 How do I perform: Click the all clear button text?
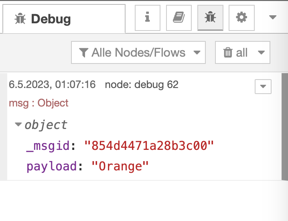pyautogui.click(x=242, y=53)
